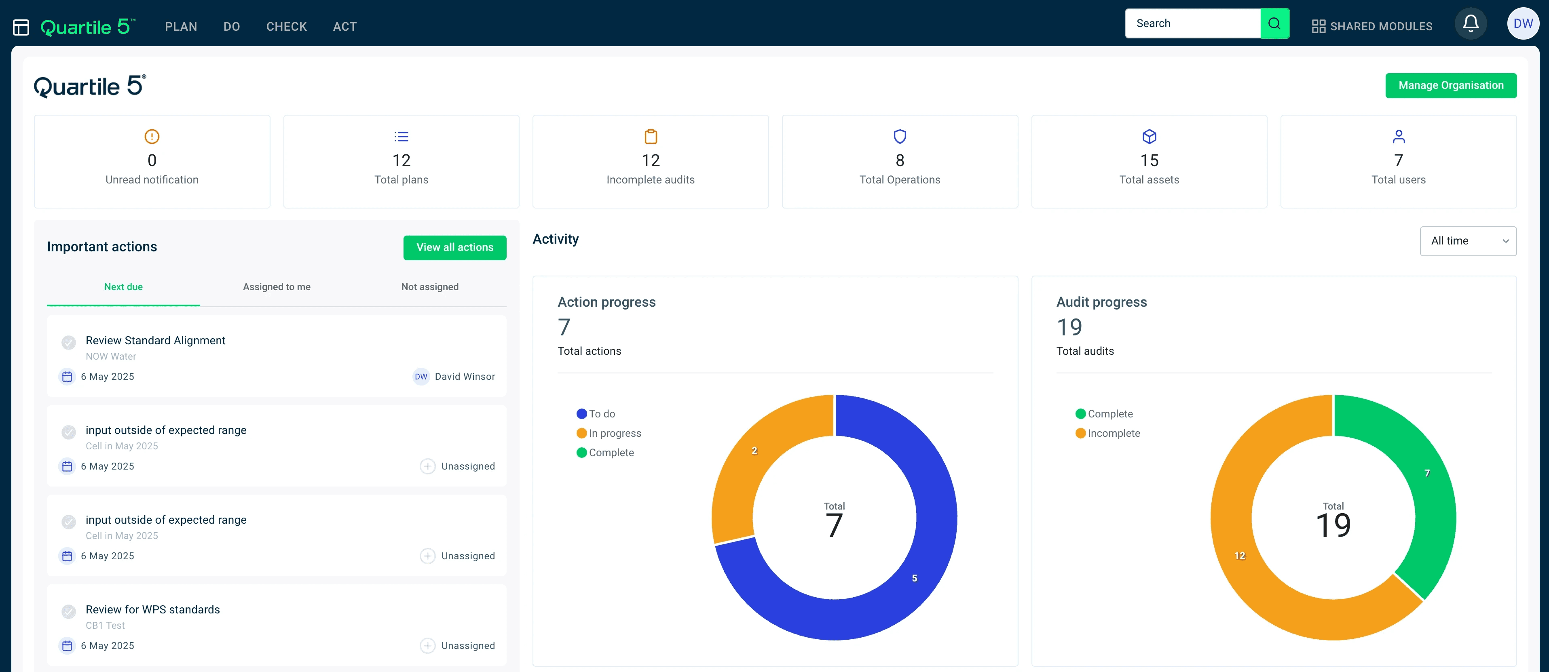
Task: Open the PLAN navigation menu
Action: tap(181, 26)
